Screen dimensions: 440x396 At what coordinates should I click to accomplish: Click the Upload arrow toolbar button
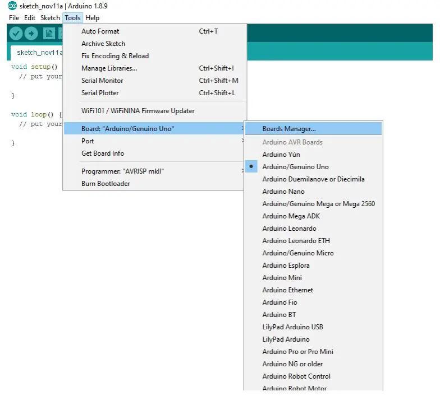coord(31,34)
